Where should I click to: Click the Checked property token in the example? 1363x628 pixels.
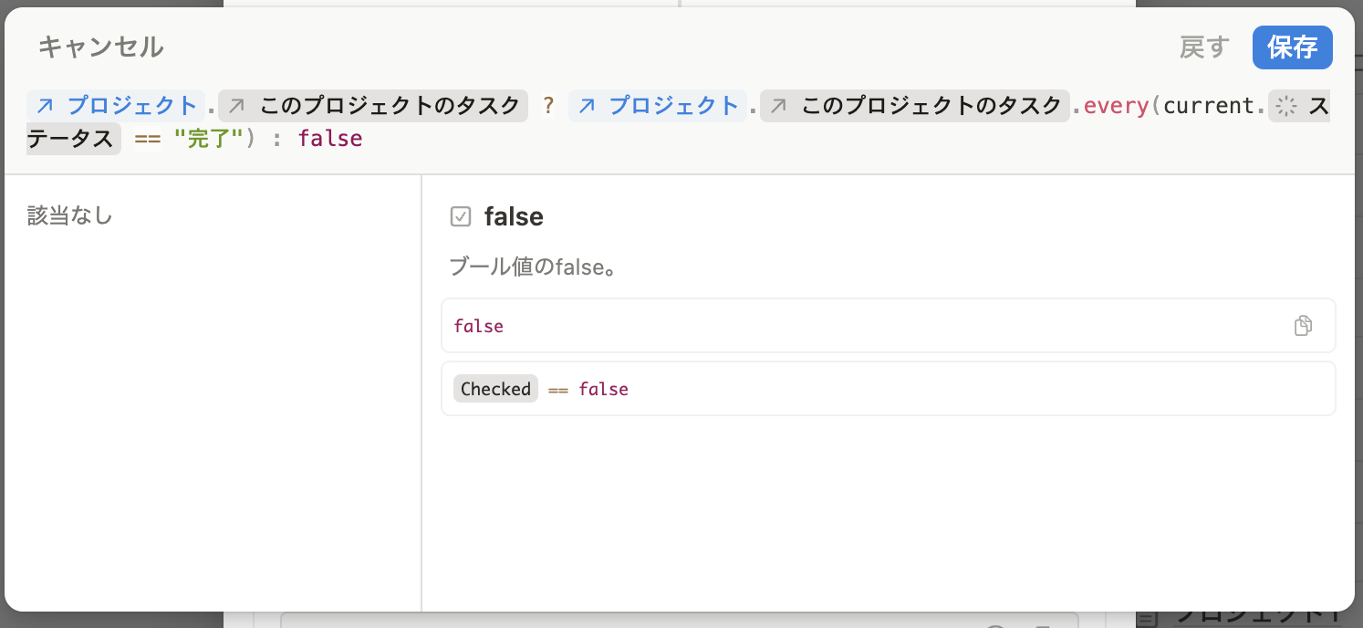point(495,389)
